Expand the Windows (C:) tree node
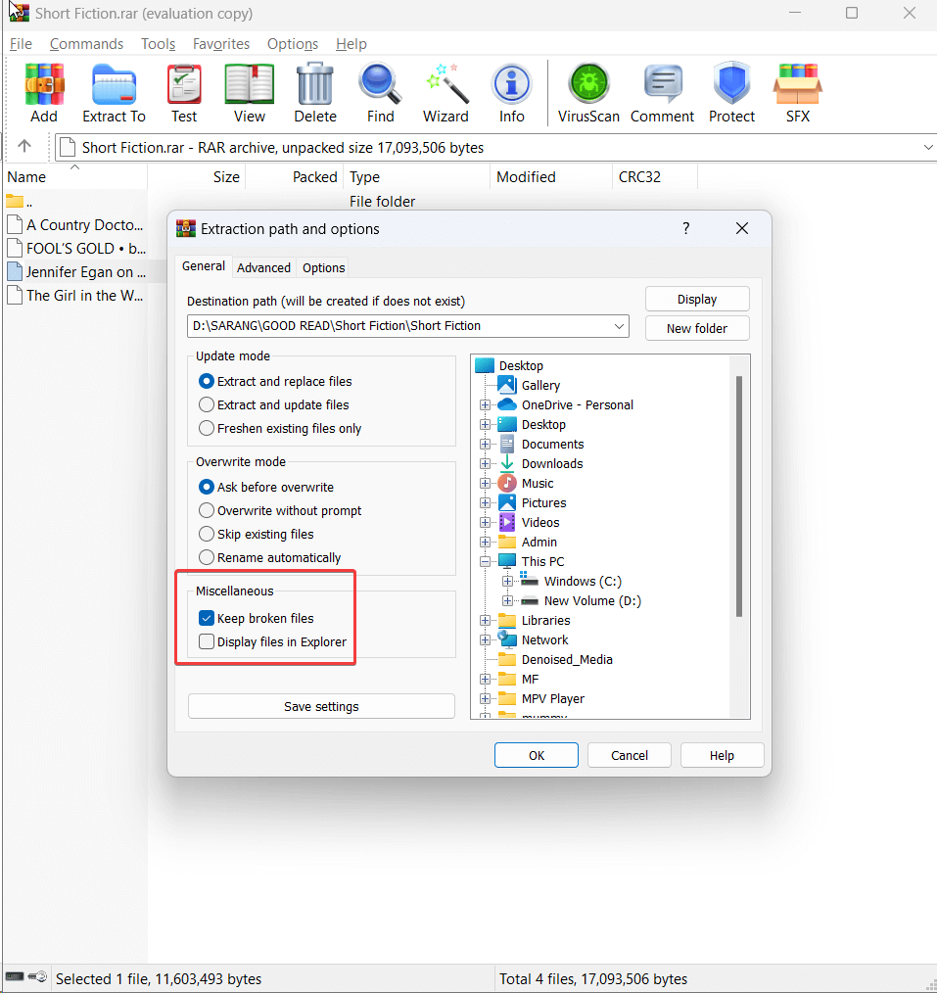The image size is (937, 993). (508, 581)
